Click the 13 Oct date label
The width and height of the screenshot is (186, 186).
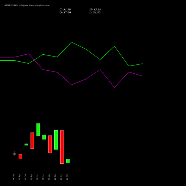pyautogui.click(x=61, y=177)
